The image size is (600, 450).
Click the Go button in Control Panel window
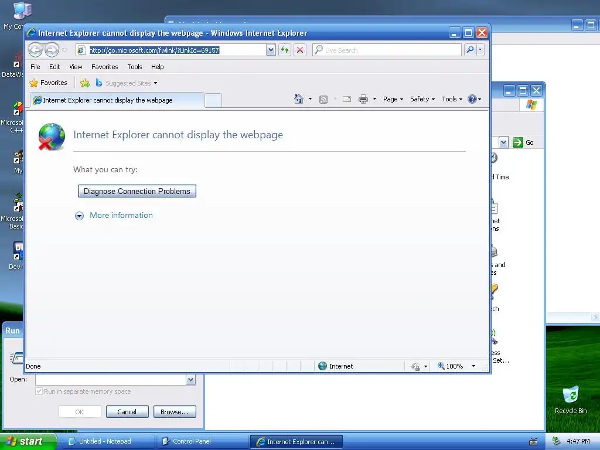[524, 142]
